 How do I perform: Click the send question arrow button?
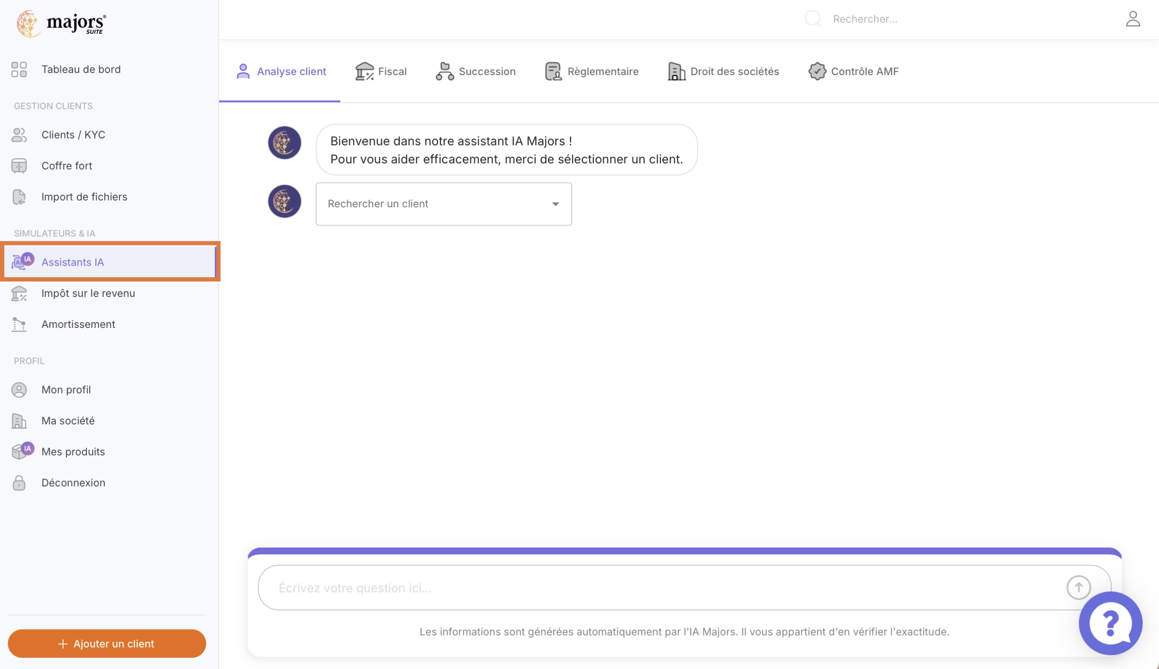1079,587
